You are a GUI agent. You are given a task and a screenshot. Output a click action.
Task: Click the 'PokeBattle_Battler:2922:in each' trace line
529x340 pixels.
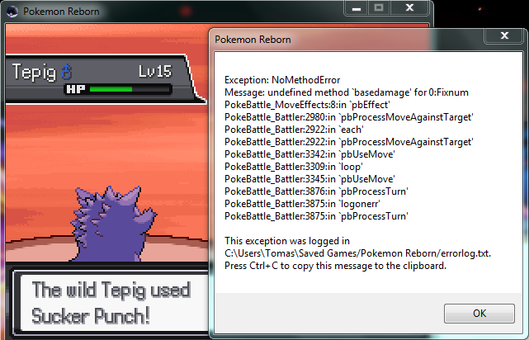pyautogui.click(x=294, y=130)
